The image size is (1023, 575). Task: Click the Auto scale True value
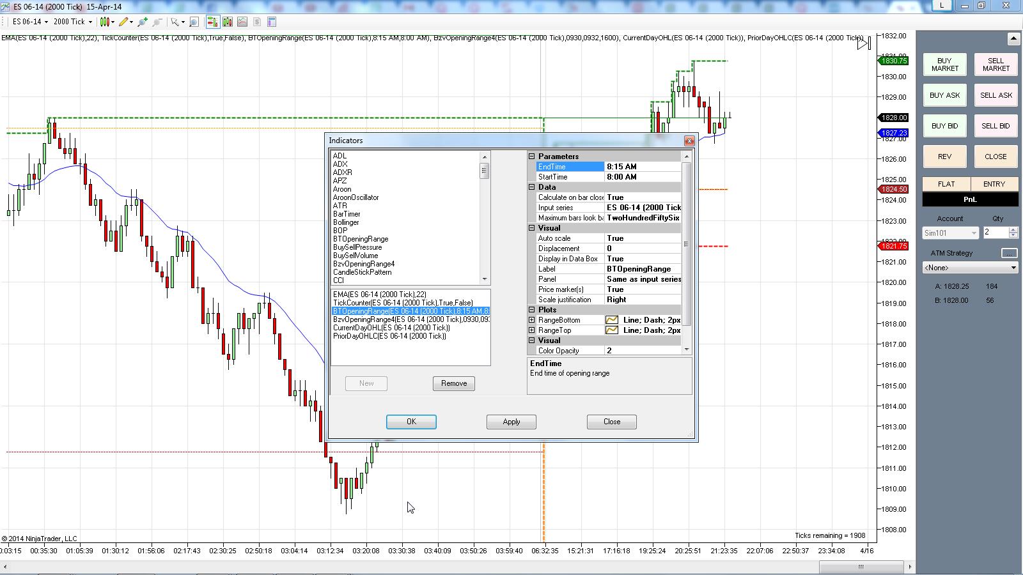tap(643, 238)
